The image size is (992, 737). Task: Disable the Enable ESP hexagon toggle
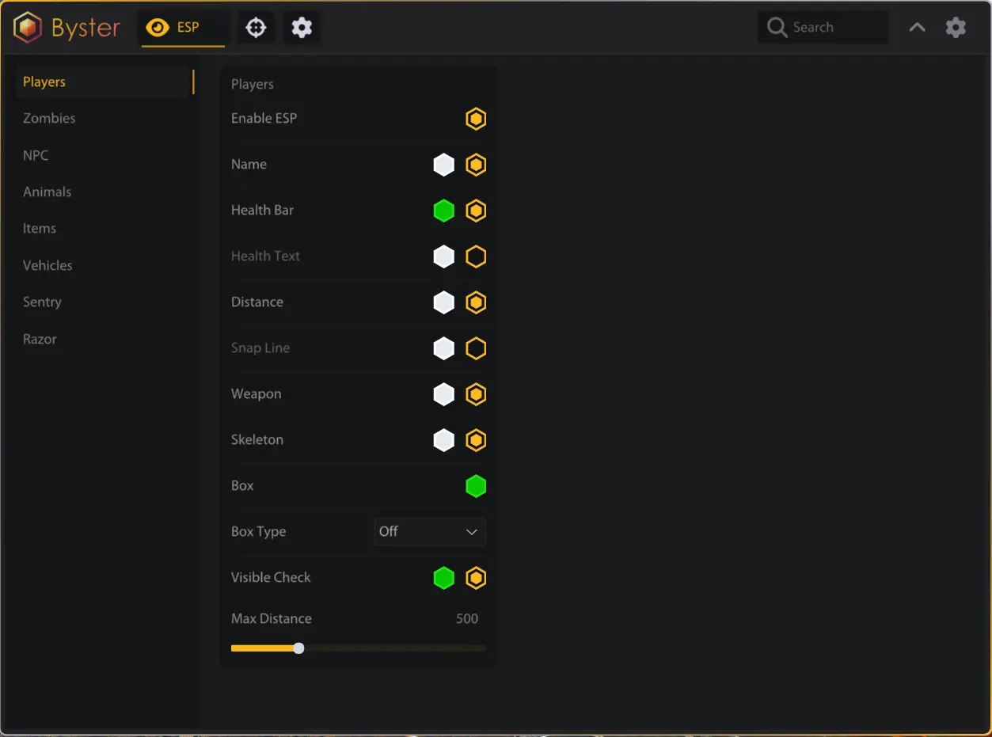[476, 119]
